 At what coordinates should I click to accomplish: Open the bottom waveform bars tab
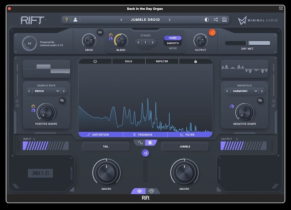coord(139,191)
